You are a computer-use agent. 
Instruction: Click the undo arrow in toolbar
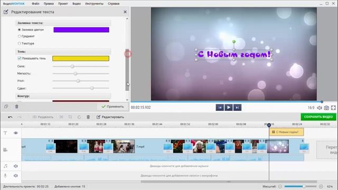[x=10, y=117]
